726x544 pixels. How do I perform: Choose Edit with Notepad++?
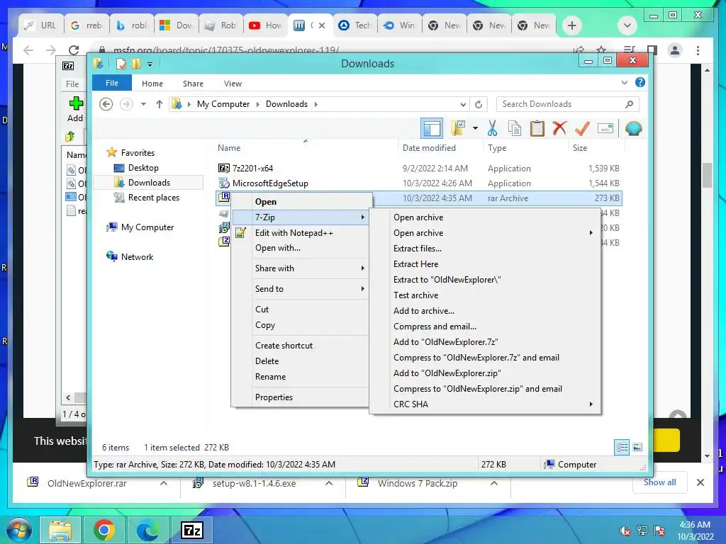[294, 232]
